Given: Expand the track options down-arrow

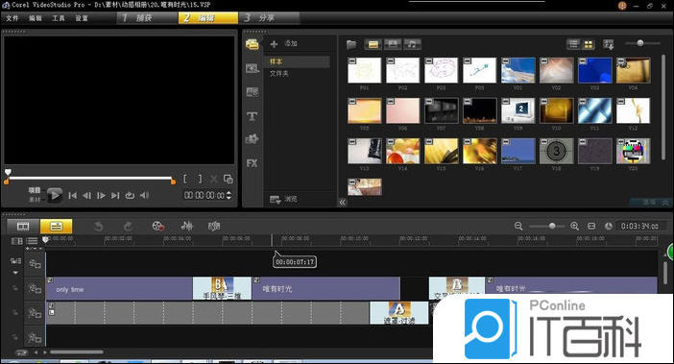Looking at the screenshot, I should (15, 273).
